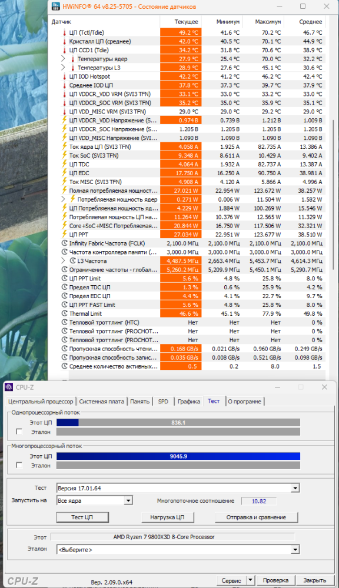Open the Тест version dropdown

(x=295, y=488)
